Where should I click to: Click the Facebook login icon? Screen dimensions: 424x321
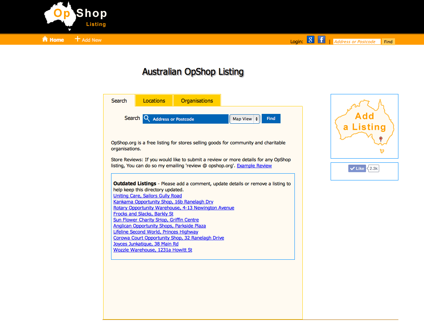[x=321, y=40]
